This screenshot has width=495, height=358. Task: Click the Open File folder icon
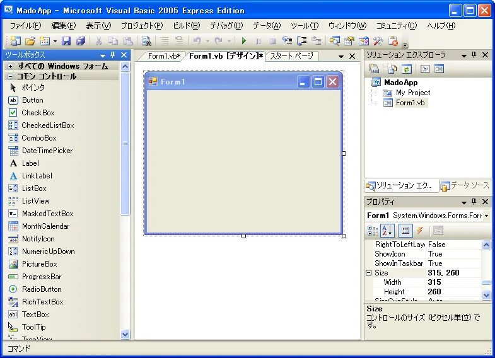pos(30,41)
